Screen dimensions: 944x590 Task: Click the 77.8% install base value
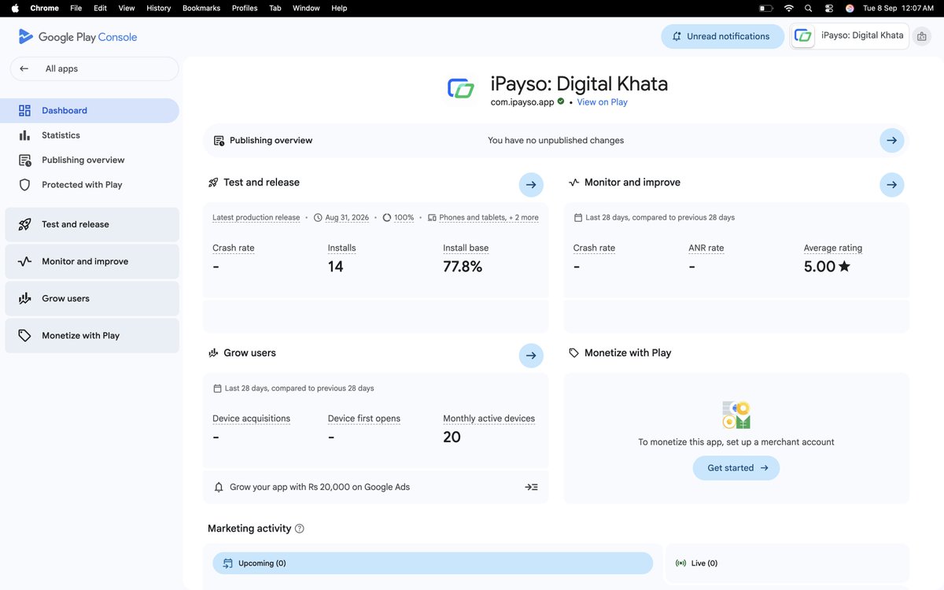[x=463, y=267]
